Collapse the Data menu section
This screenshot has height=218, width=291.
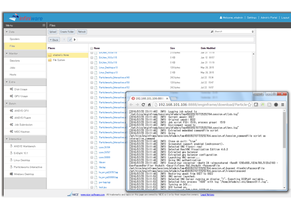click(7, 32)
